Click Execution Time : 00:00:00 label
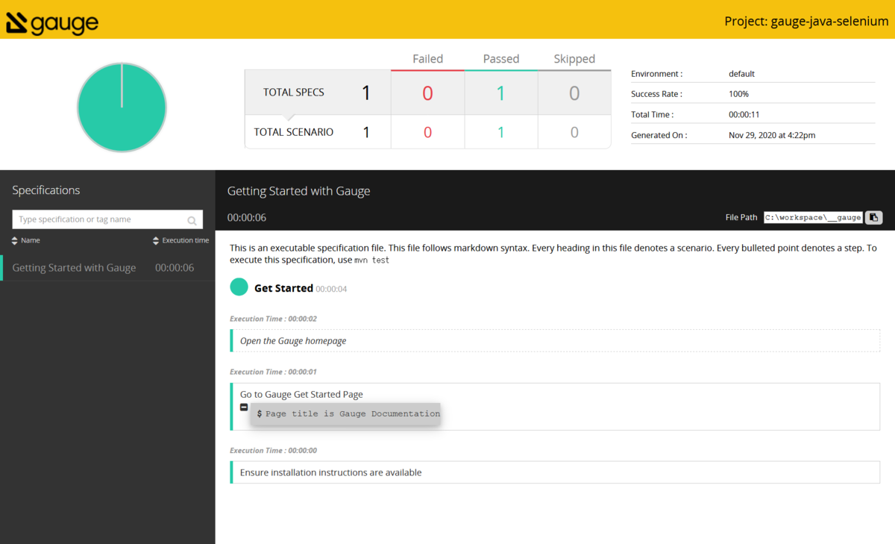 tap(273, 451)
